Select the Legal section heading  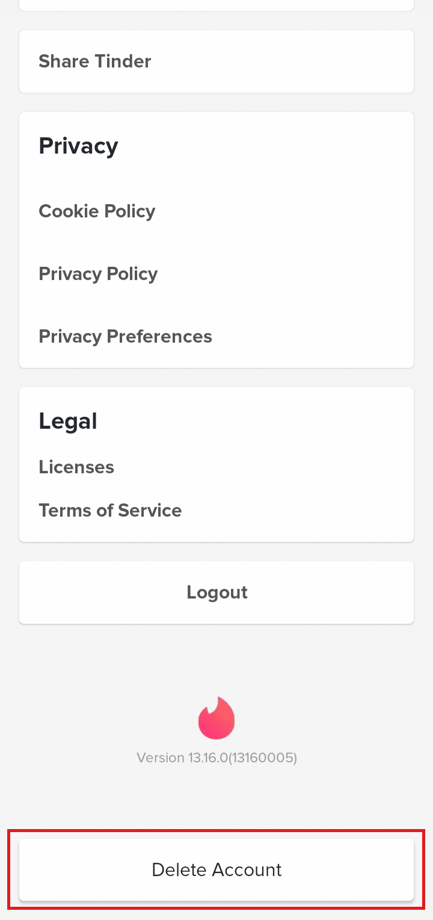click(67, 421)
